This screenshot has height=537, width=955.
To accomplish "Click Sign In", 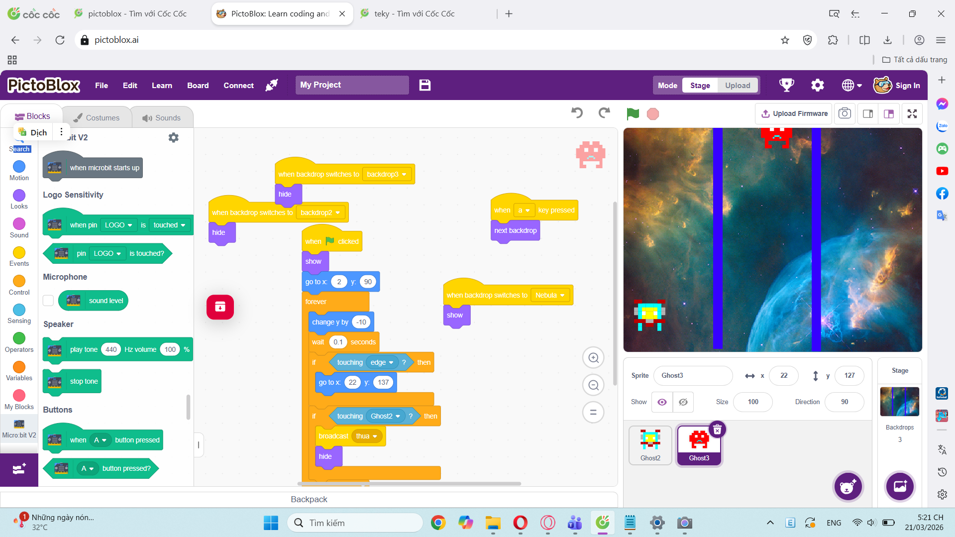I will [x=907, y=85].
